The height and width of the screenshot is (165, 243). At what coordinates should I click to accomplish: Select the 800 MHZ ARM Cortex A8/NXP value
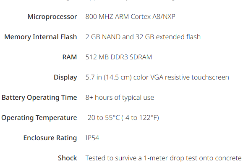131,16
